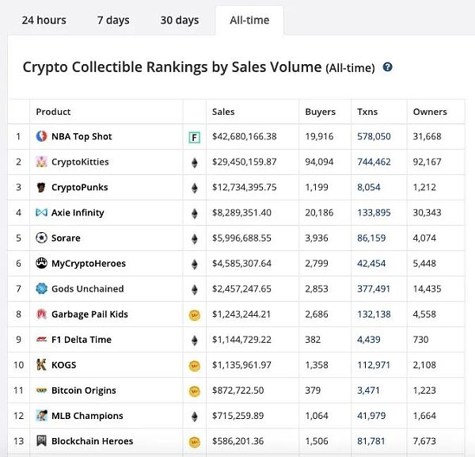Screen dimensions: 475x457
Task: Open the 30 days tab
Action: 179,20
